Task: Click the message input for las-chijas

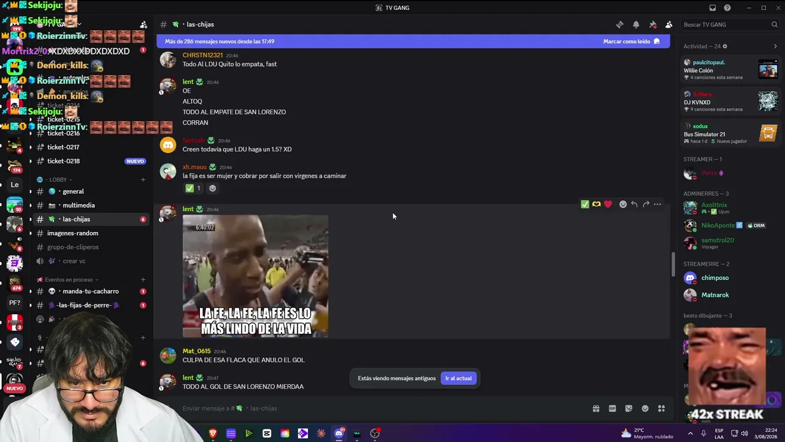Action: pyautogui.click(x=380, y=408)
